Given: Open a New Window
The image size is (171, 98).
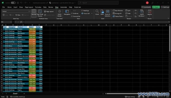Looking at the screenshot, I should click(118, 11).
